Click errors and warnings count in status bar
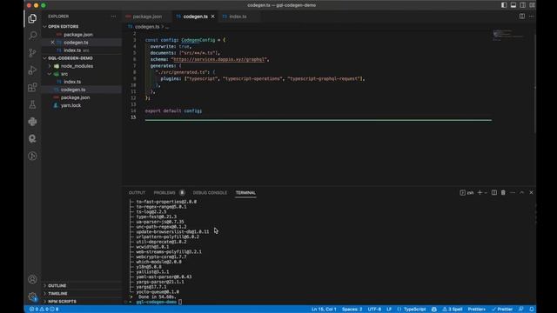The width and height of the screenshot is (557, 313). tap(44, 310)
